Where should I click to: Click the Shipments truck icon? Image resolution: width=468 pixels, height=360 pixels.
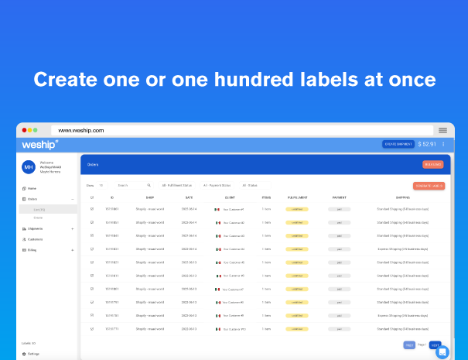[24, 229]
